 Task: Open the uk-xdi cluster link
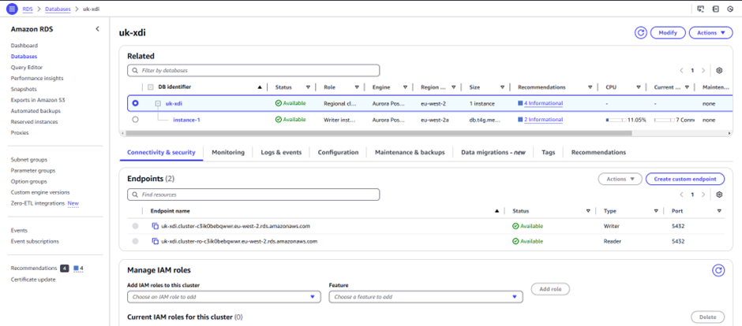(x=174, y=103)
